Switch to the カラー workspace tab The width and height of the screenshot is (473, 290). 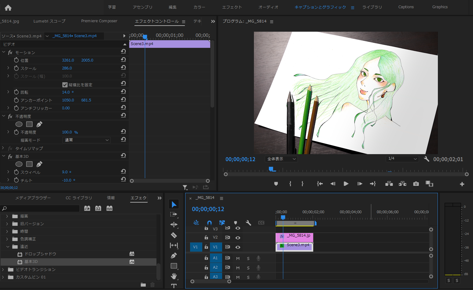click(199, 7)
